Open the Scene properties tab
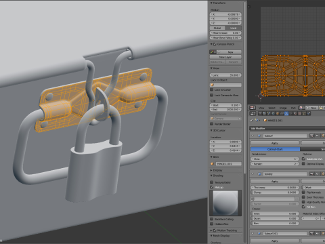Viewport: 325px width, 244px height. pyautogui.click(x=269, y=113)
